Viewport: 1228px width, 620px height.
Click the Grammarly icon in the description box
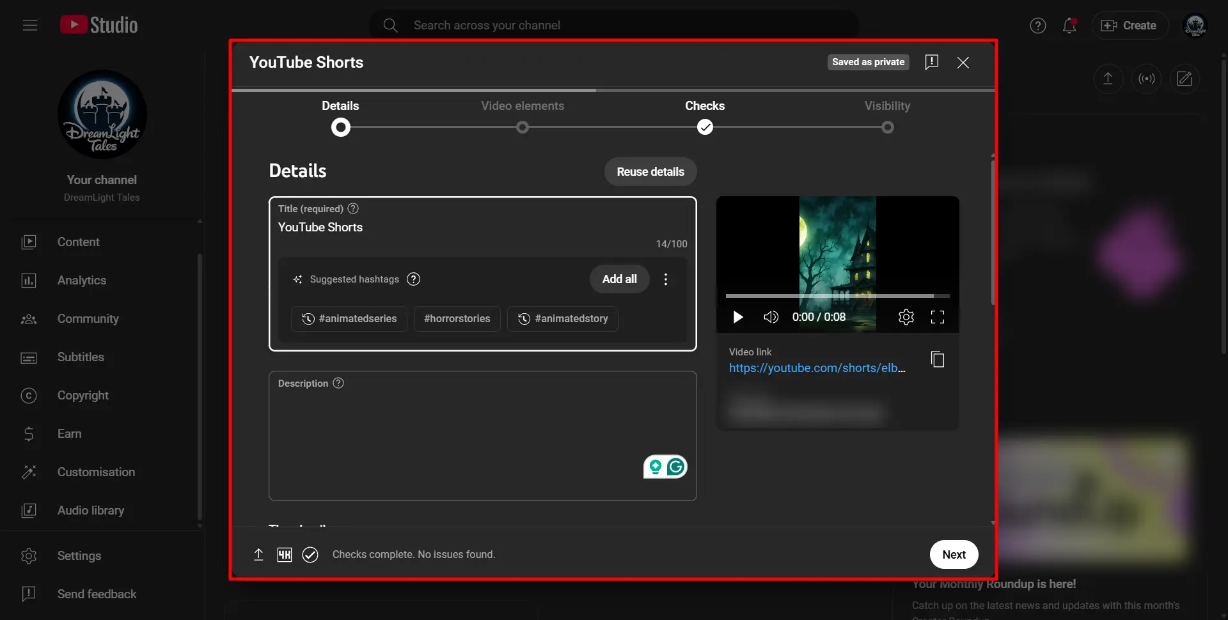point(676,467)
